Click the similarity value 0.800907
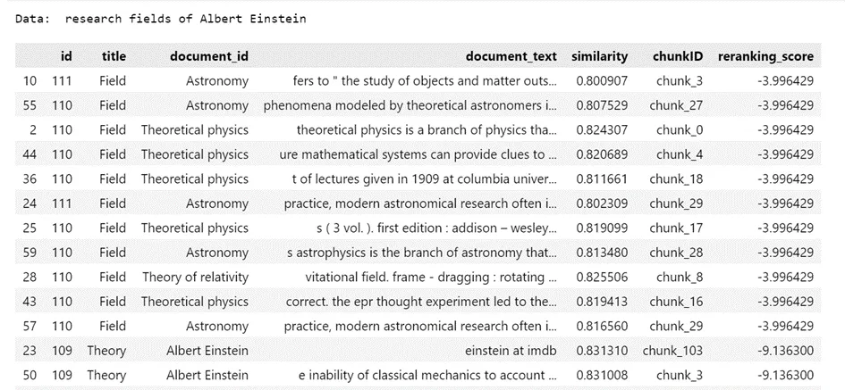Viewport: 845px width, 390px height. 602,81
